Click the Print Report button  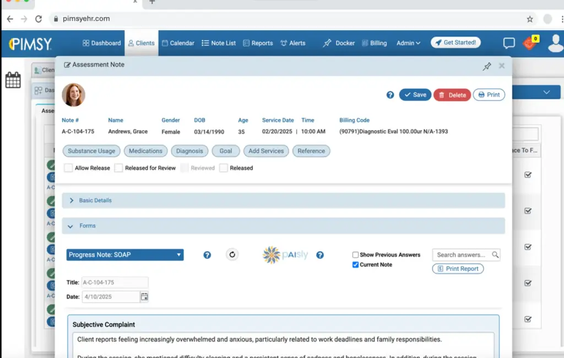coord(458,269)
